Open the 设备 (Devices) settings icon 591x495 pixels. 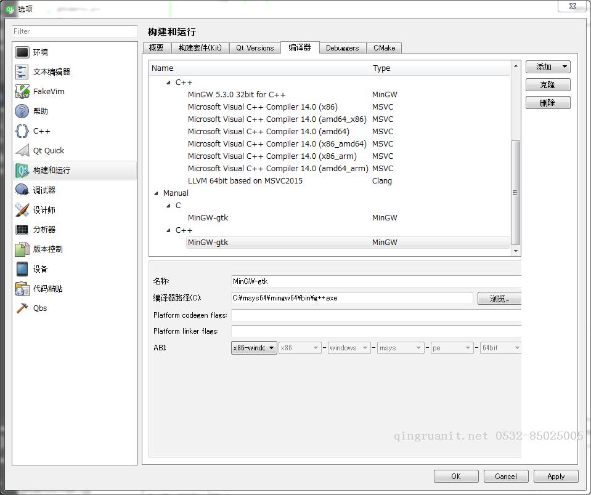tap(23, 268)
